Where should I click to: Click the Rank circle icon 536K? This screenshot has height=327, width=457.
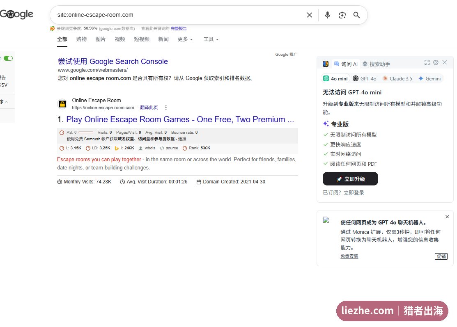click(x=185, y=148)
